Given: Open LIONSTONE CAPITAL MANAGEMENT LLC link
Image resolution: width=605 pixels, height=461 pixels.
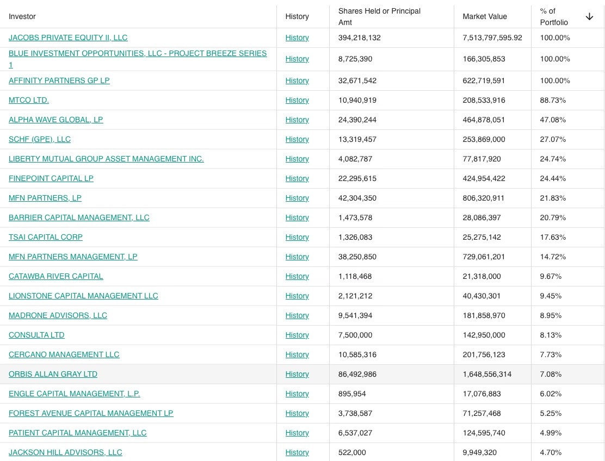Looking at the screenshot, I should 83,296.
